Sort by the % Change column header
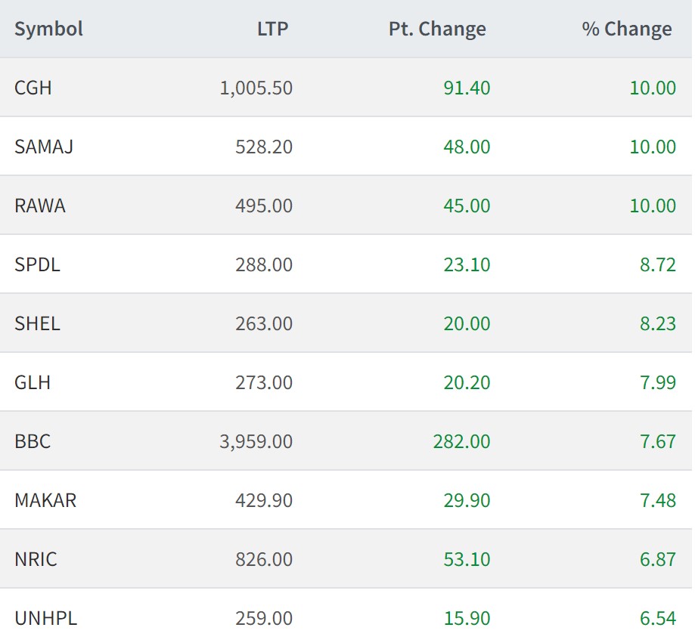Screen dimensions: 695x643 click(626, 29)
